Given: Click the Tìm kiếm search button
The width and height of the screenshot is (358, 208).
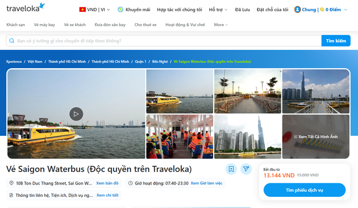Looking at the screenshot, I should (x=336, y=41).
